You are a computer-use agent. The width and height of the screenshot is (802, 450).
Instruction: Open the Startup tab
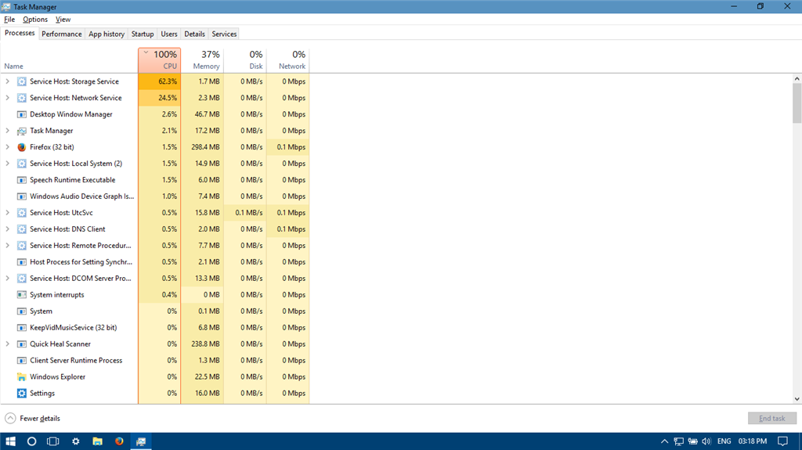pos(143,34)
